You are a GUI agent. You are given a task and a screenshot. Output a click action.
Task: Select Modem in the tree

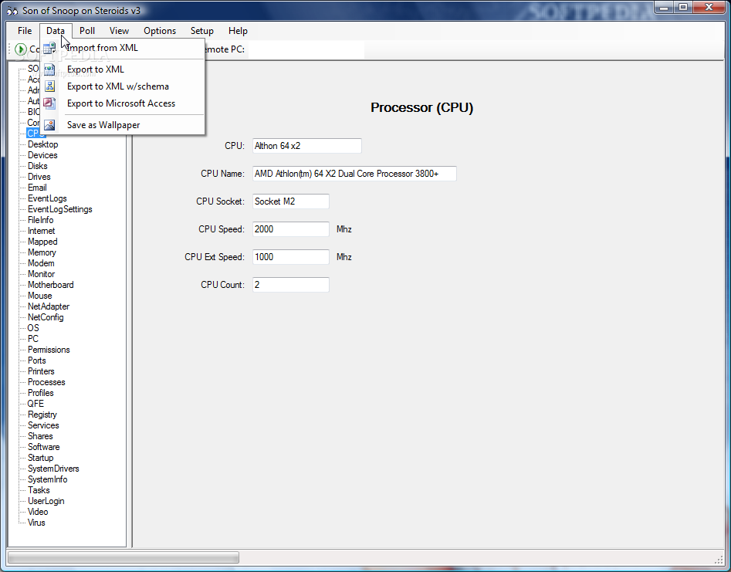pyautogui.click(x=41, y=263)
